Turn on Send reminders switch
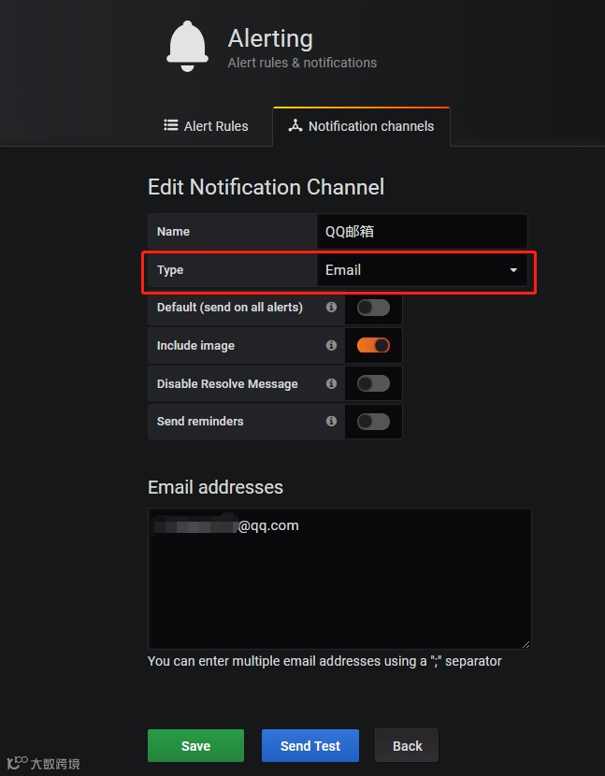This screenshot has width=605, height=776. [373, 422]
